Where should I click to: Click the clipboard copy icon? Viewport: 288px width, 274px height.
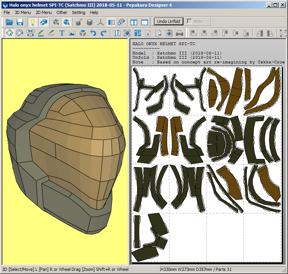(169, 33)
